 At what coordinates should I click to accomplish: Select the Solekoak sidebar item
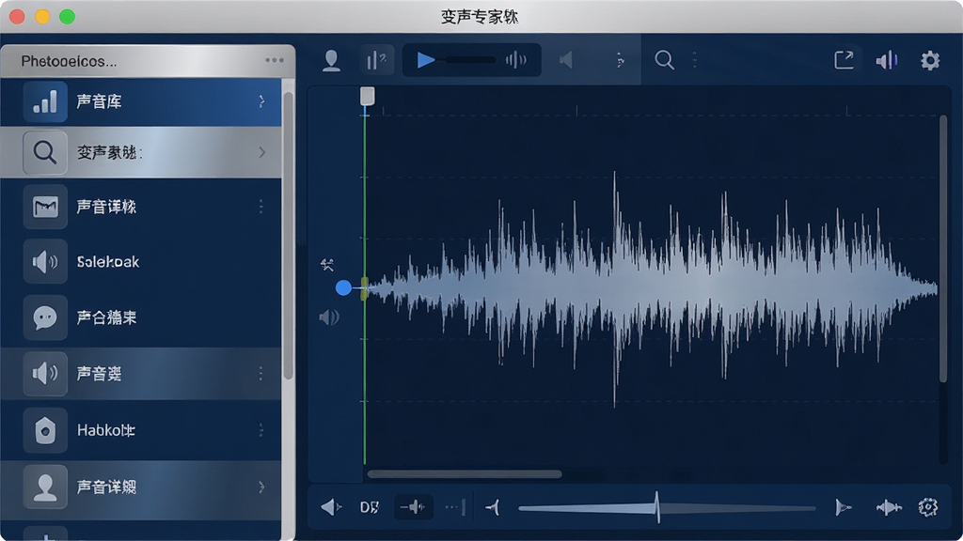141,262
